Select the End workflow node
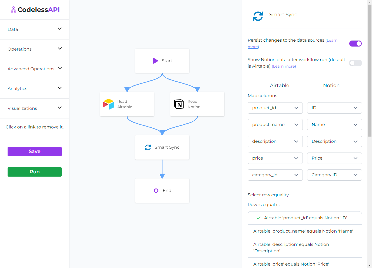372x268 pixels. (162, 191)
